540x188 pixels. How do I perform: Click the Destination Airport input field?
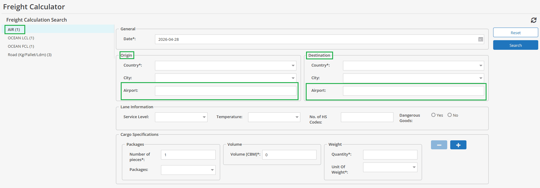413,91
